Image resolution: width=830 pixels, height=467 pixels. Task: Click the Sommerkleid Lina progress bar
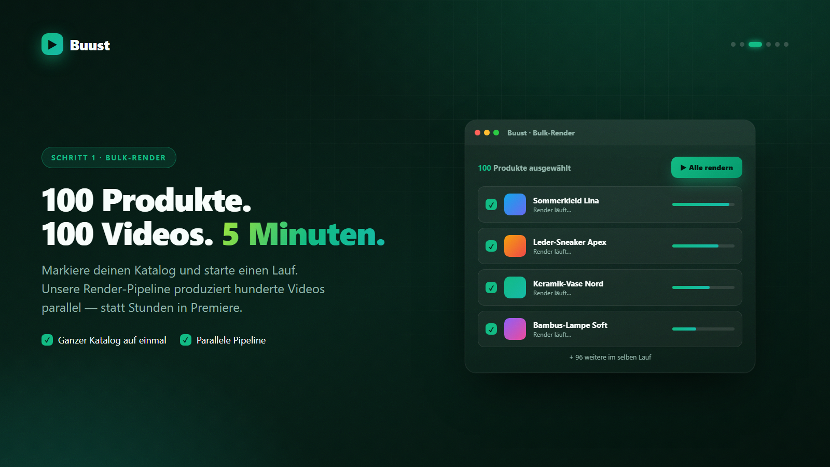pyautogui.click(x=703, y=204)
